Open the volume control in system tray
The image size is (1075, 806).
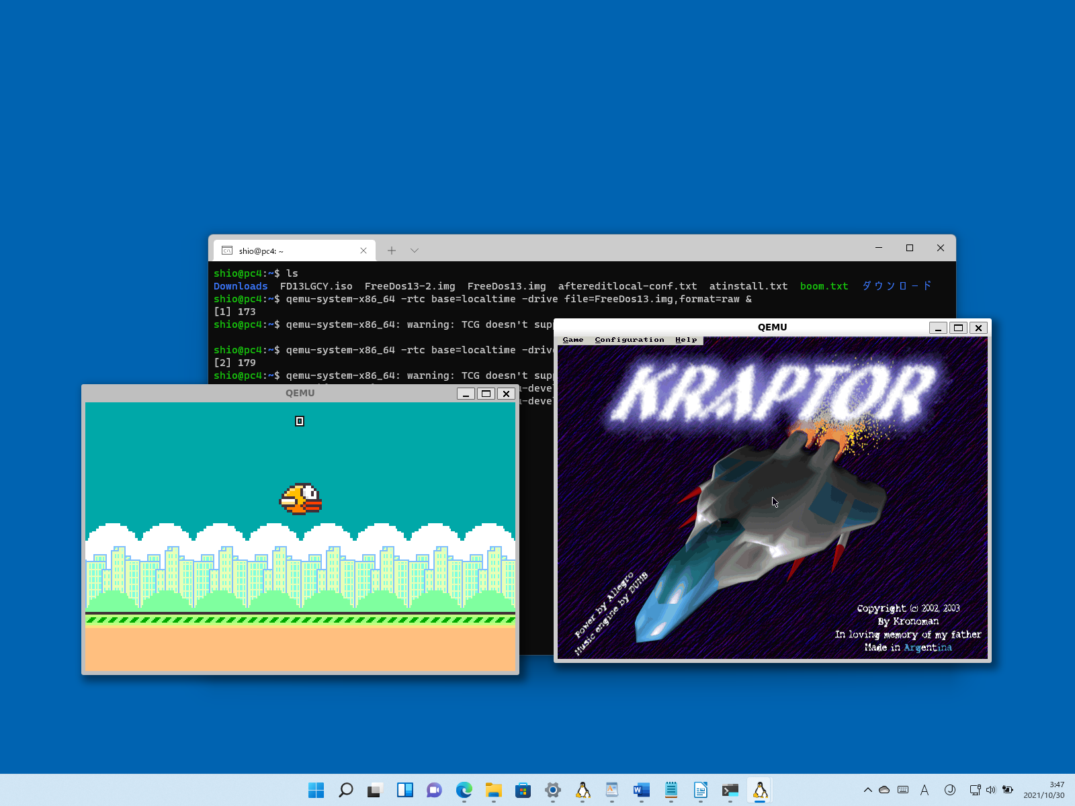[x=990, y=790]
